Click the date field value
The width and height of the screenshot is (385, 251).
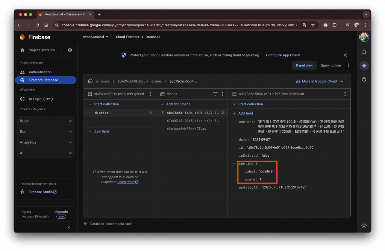click(x=261, y=140)
